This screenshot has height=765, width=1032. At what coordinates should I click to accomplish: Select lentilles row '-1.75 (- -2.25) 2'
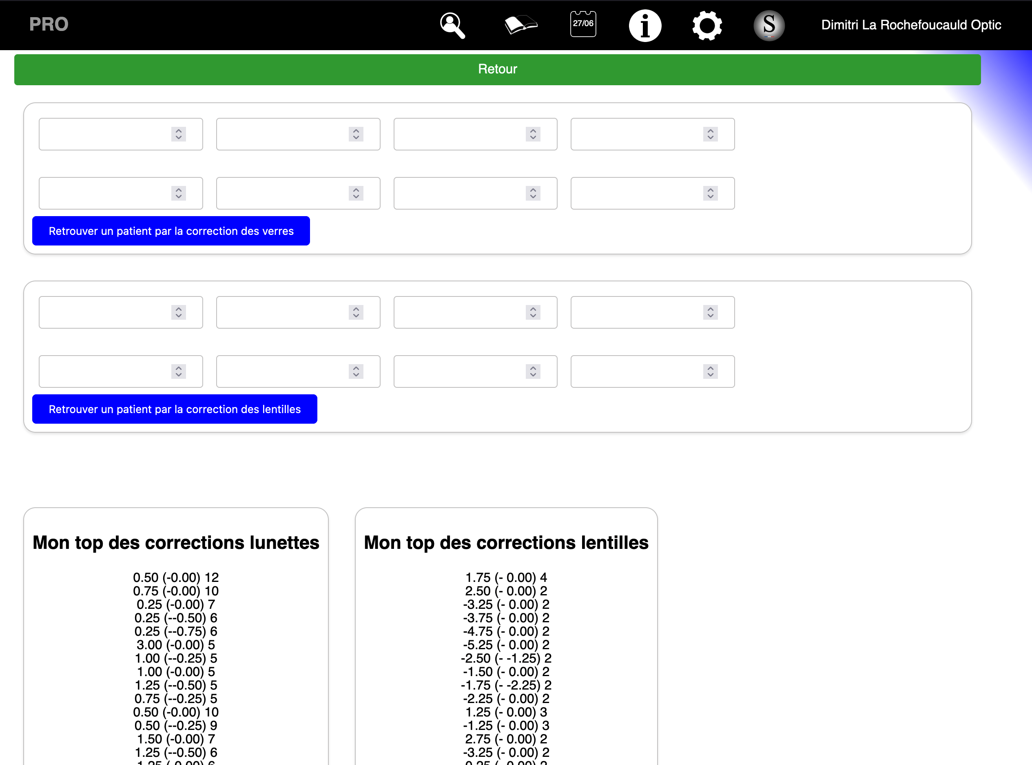tap(506, 685)
